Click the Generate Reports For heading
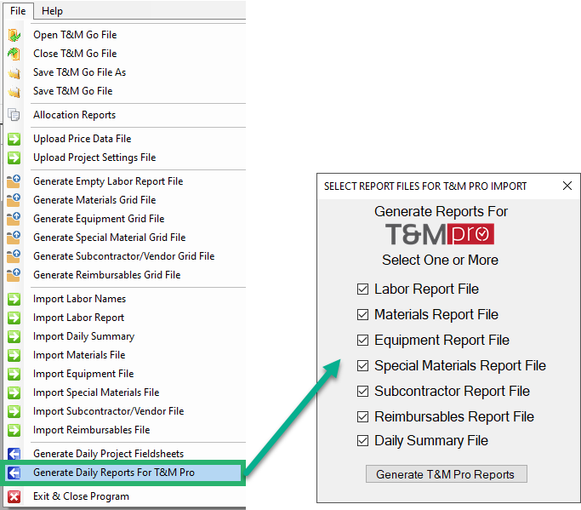 (441, 211)
